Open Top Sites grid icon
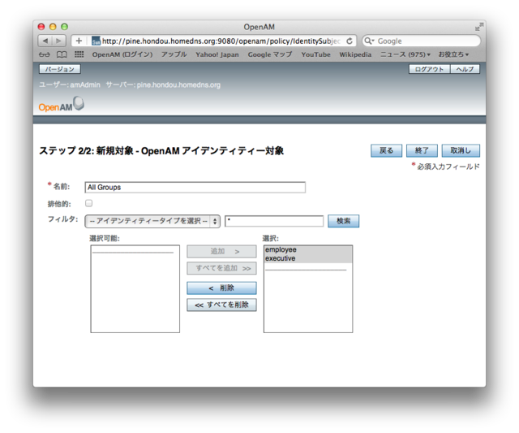The height and width of the screenshot is (433, 519). click(79, 54)
